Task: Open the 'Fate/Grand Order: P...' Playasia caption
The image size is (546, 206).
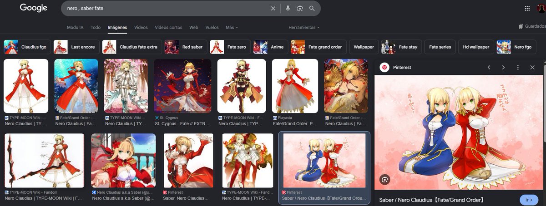Action: (295, 123)
